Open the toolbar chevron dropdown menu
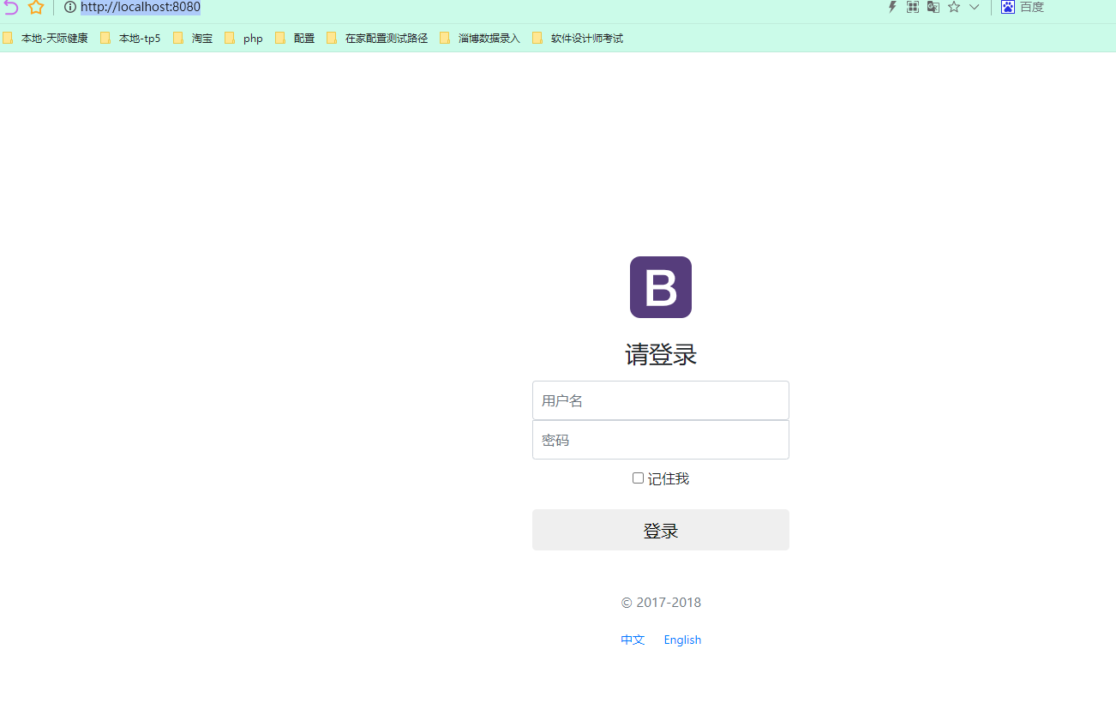Image resolution: width=1116 pixels, height=727 pixels. (x=974, y=7)
